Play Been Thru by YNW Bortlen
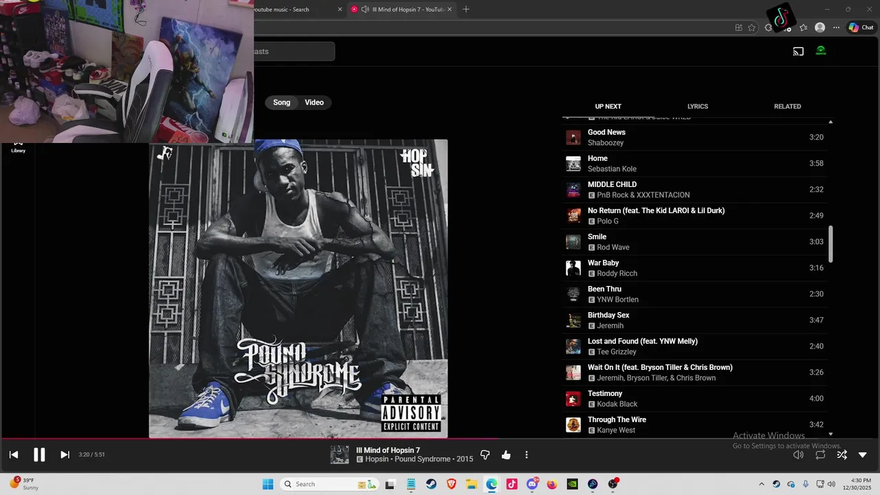 coord(694,294)
